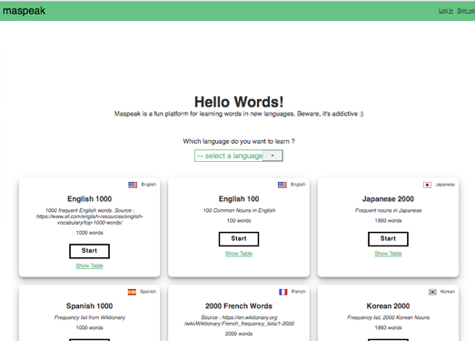475x341 pixels.
Task: Click the Japanese label beside the Japan flag
Action: 445,185
